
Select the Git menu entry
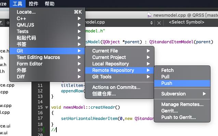47,51
